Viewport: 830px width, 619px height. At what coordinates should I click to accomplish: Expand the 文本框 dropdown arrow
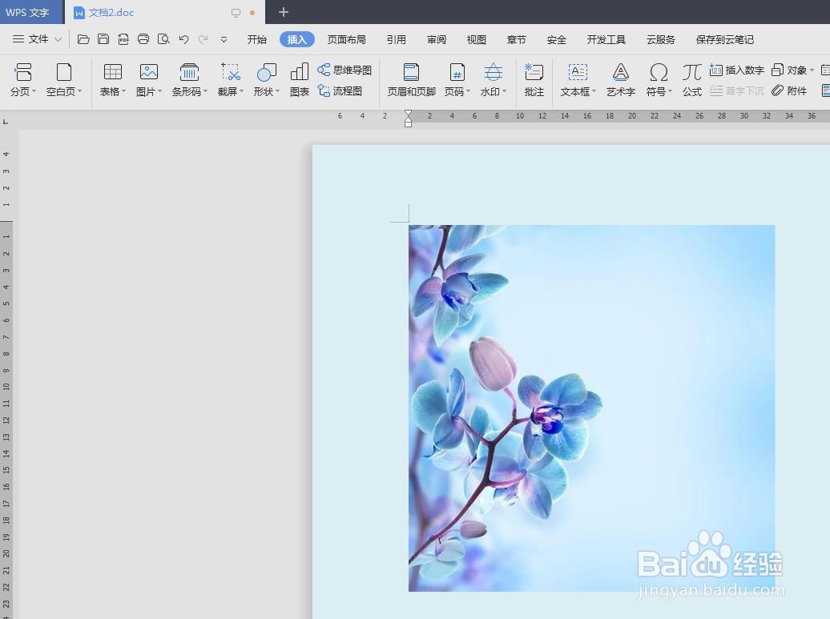click(x=594, y=91)
